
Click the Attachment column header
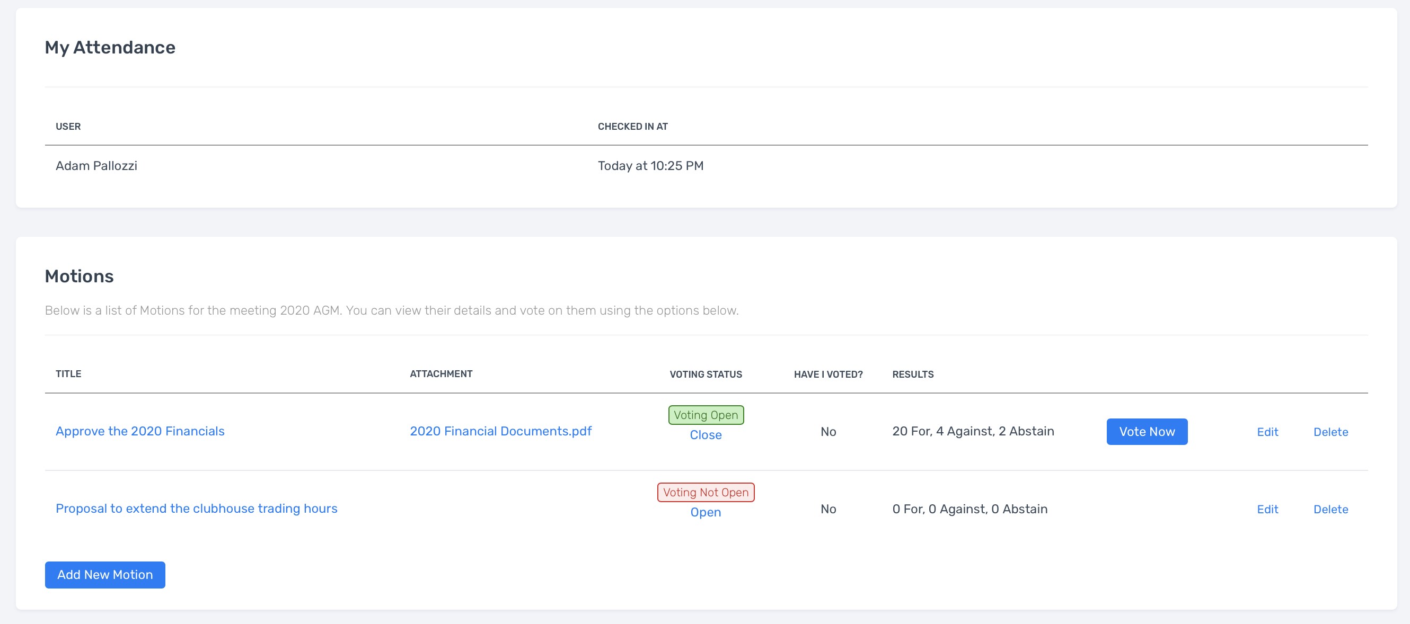pyautogui.click(x=440, y=374)
